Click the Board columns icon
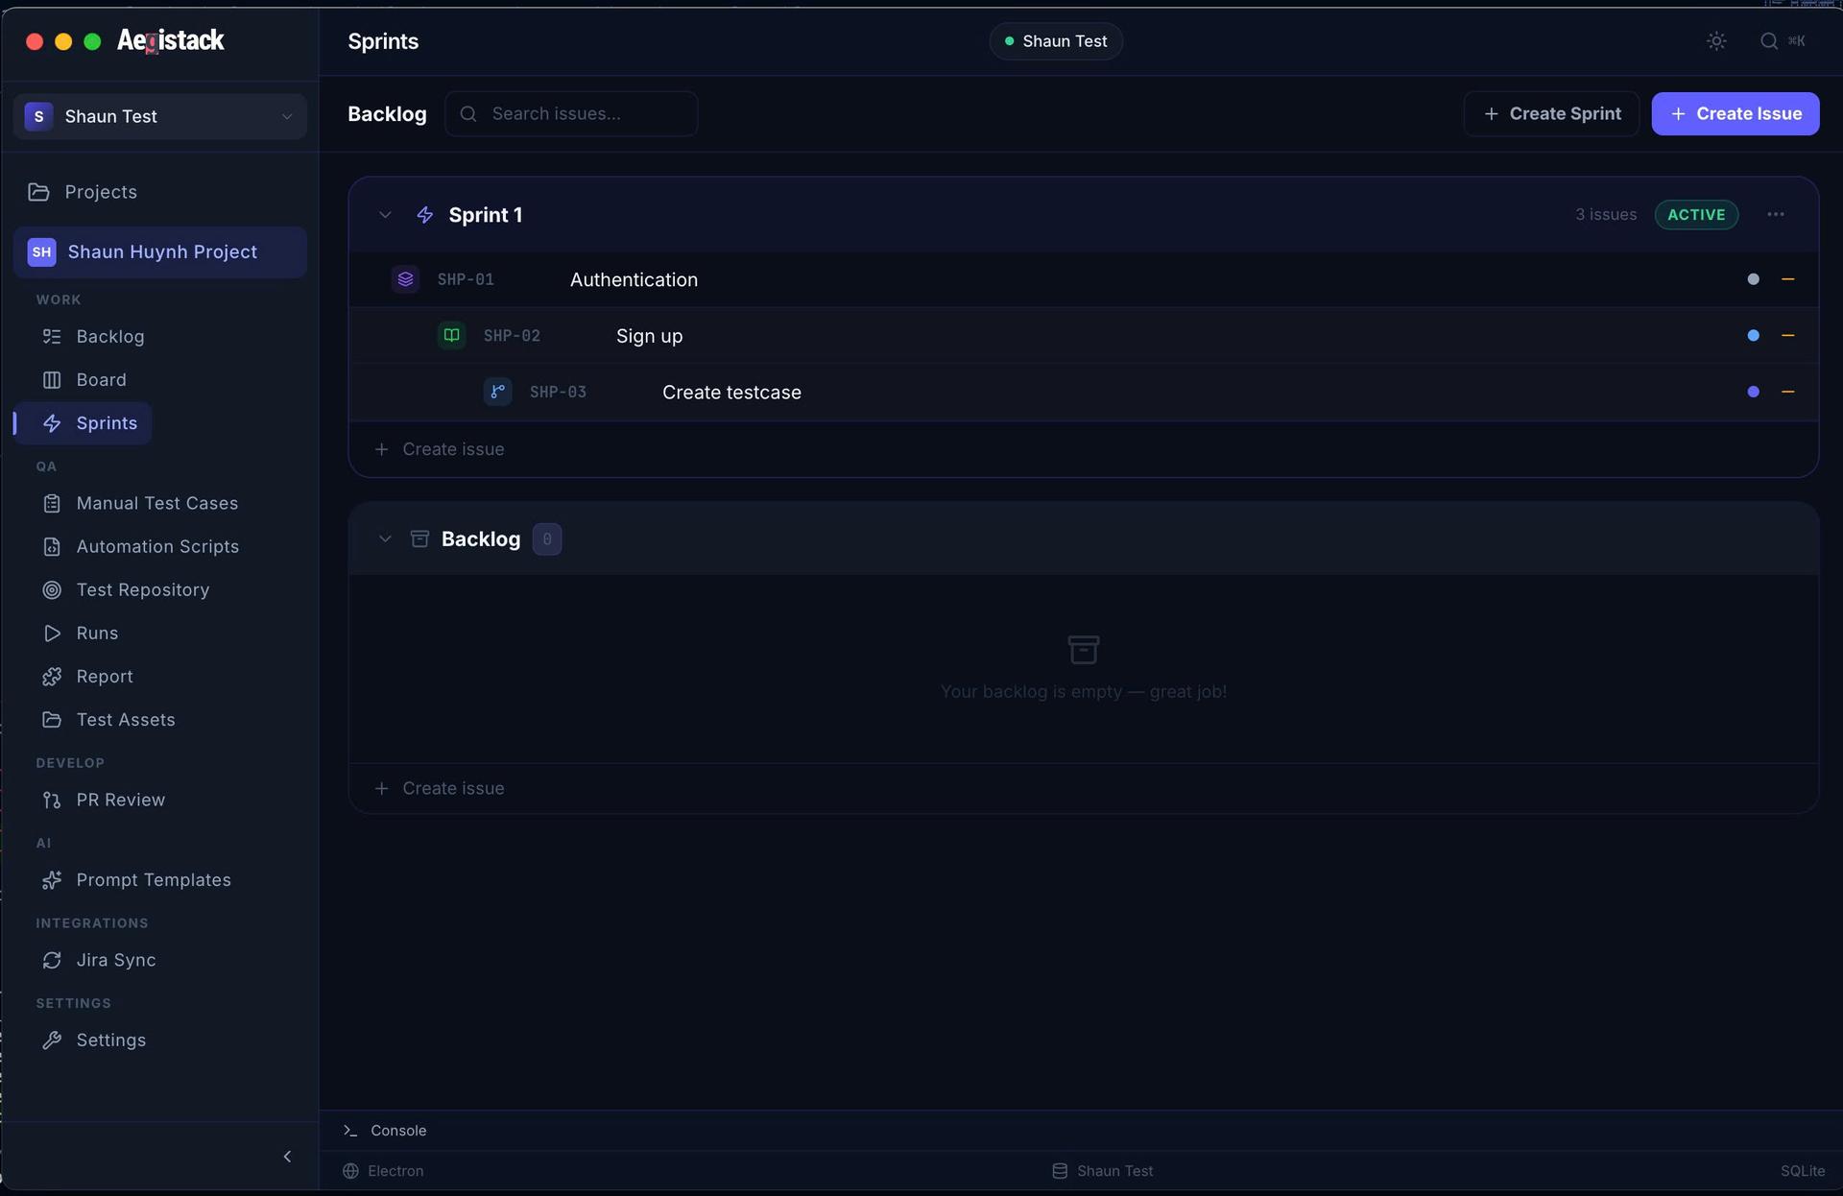The height and width of the screenshot is (1196, 1843). pyautogui.click(x=52, y=380)
